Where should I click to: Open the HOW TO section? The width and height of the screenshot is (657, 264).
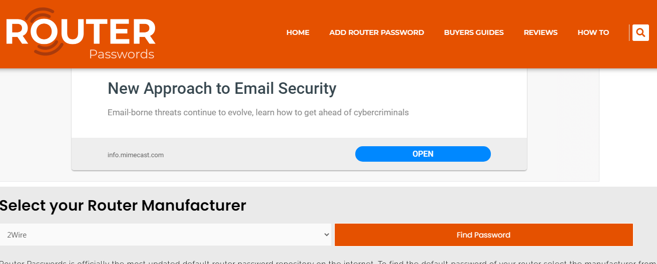point(593,32)
